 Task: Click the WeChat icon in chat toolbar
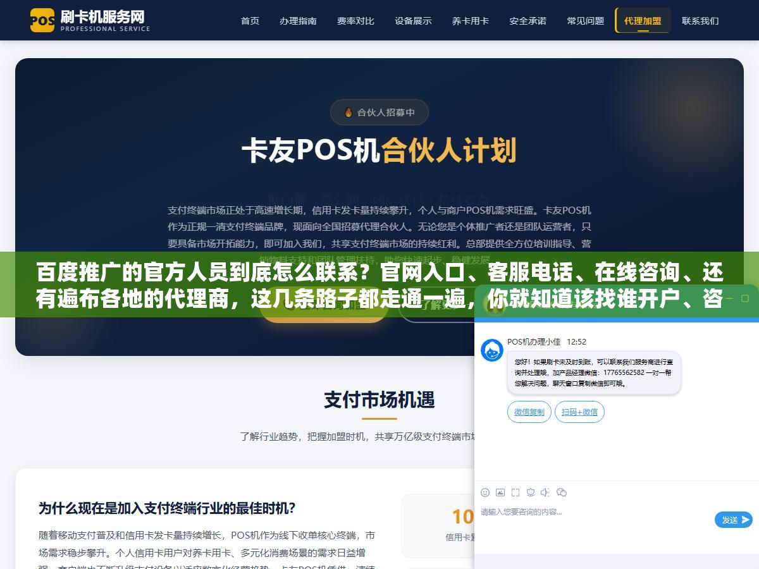click(x=561, y=493)
